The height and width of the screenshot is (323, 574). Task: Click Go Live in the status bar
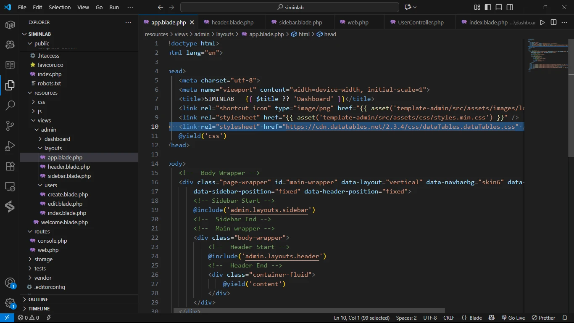(x=513, y=318)
